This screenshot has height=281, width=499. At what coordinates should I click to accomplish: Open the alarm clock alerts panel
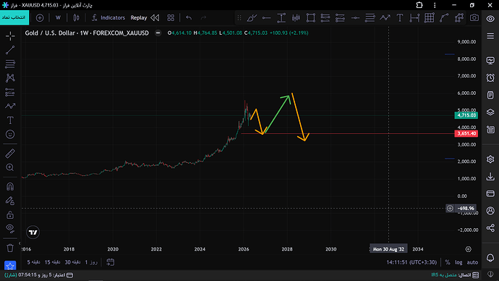(490, 78)
